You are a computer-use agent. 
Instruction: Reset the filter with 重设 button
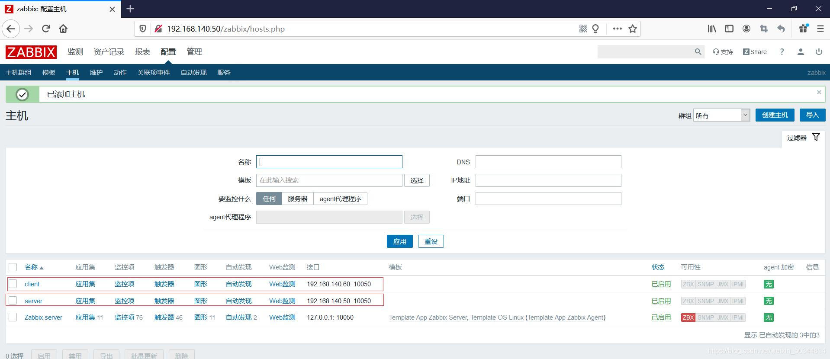tap(431, 241)
